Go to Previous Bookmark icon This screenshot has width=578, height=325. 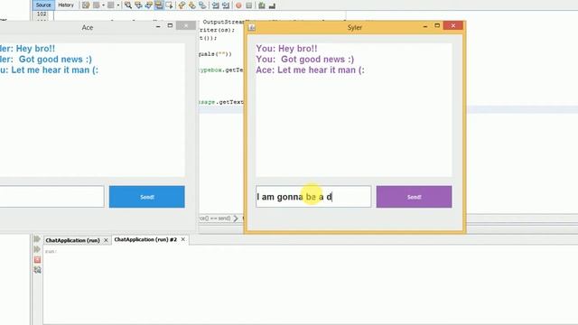182,5
